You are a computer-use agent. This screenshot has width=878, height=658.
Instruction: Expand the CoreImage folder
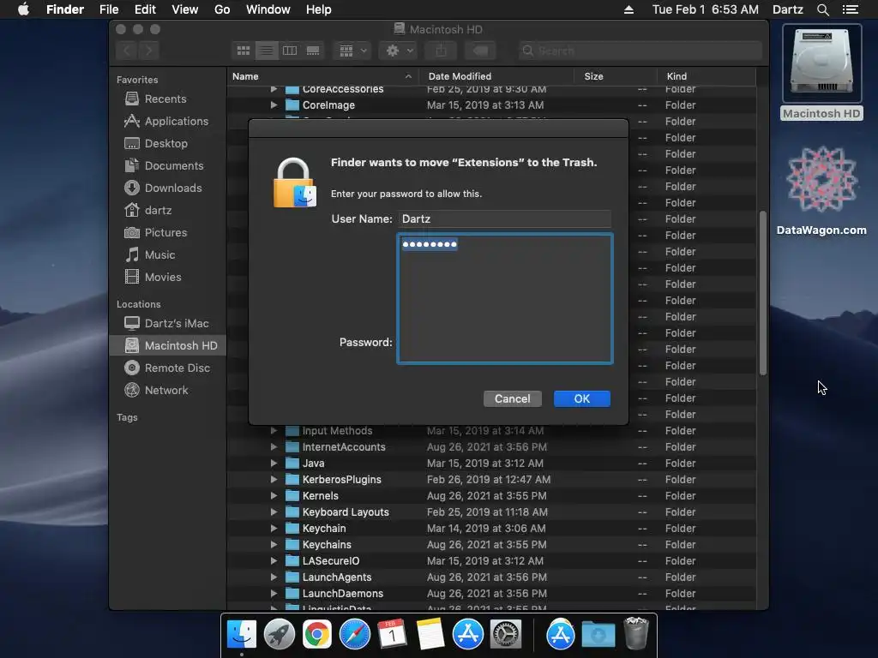274,105
